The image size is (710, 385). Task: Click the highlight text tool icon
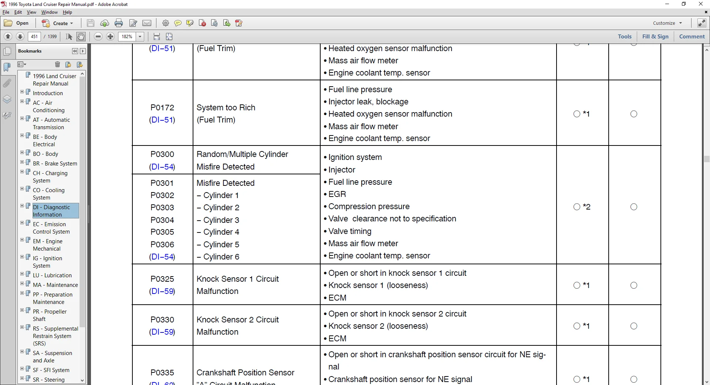(190, 23)
